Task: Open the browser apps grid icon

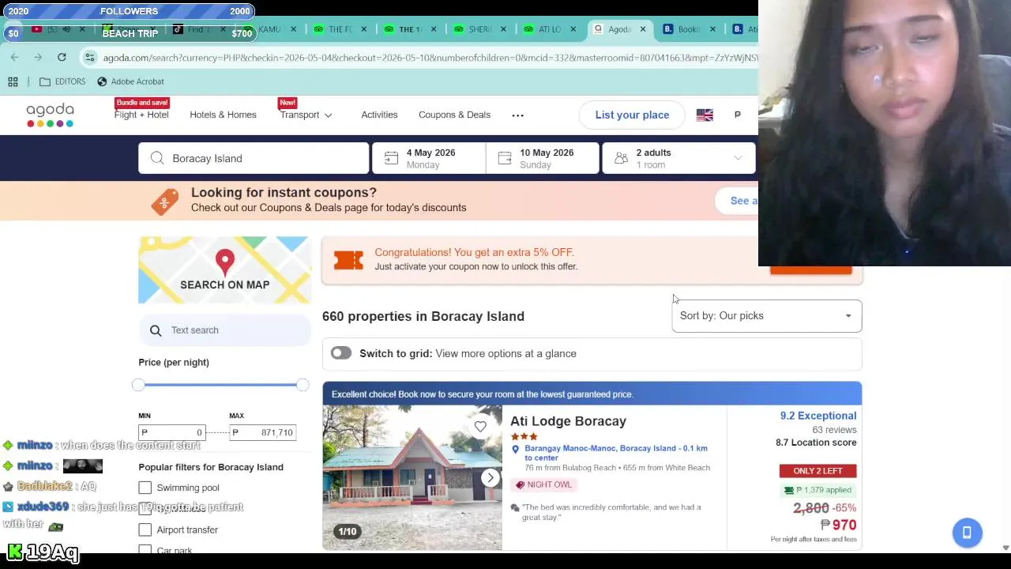Action: pyautogui.click(x=13, y=81)
